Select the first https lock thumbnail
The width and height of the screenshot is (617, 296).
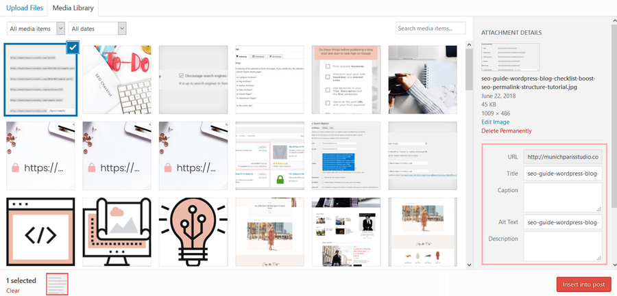tap(40, 156)
